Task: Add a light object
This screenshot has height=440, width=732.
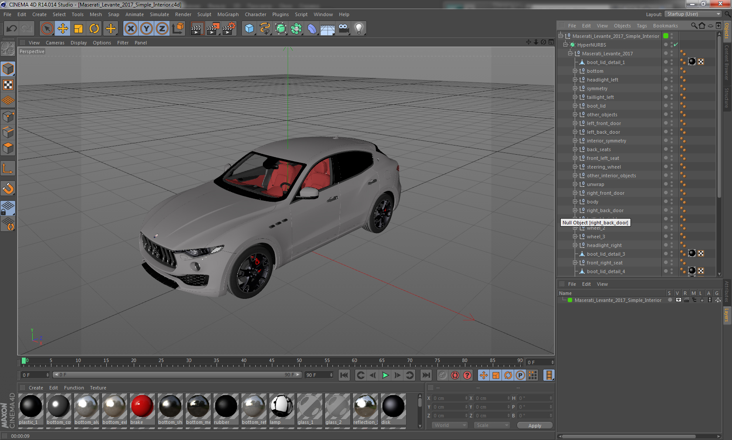Action: [x=359, y=29]
